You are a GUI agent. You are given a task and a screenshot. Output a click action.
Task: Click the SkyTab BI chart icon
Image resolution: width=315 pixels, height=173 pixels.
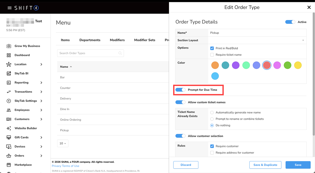point(9,74)
